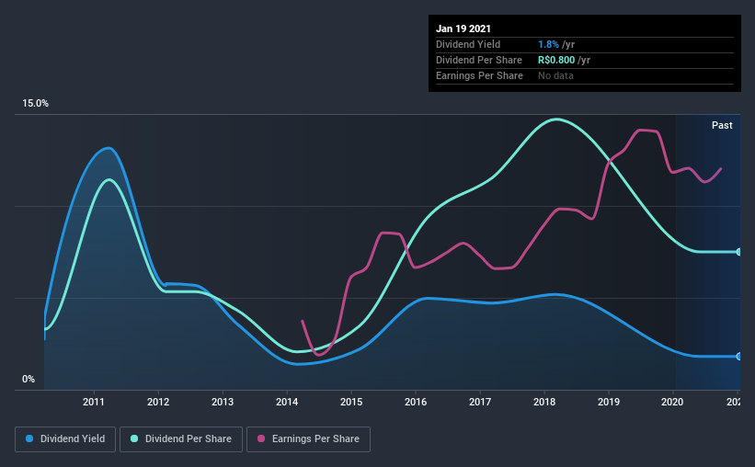The width and height of the screenshot is (755, 467).
Task: Toggle the Dividend Yield legend button
Action: tap(65, 439)
